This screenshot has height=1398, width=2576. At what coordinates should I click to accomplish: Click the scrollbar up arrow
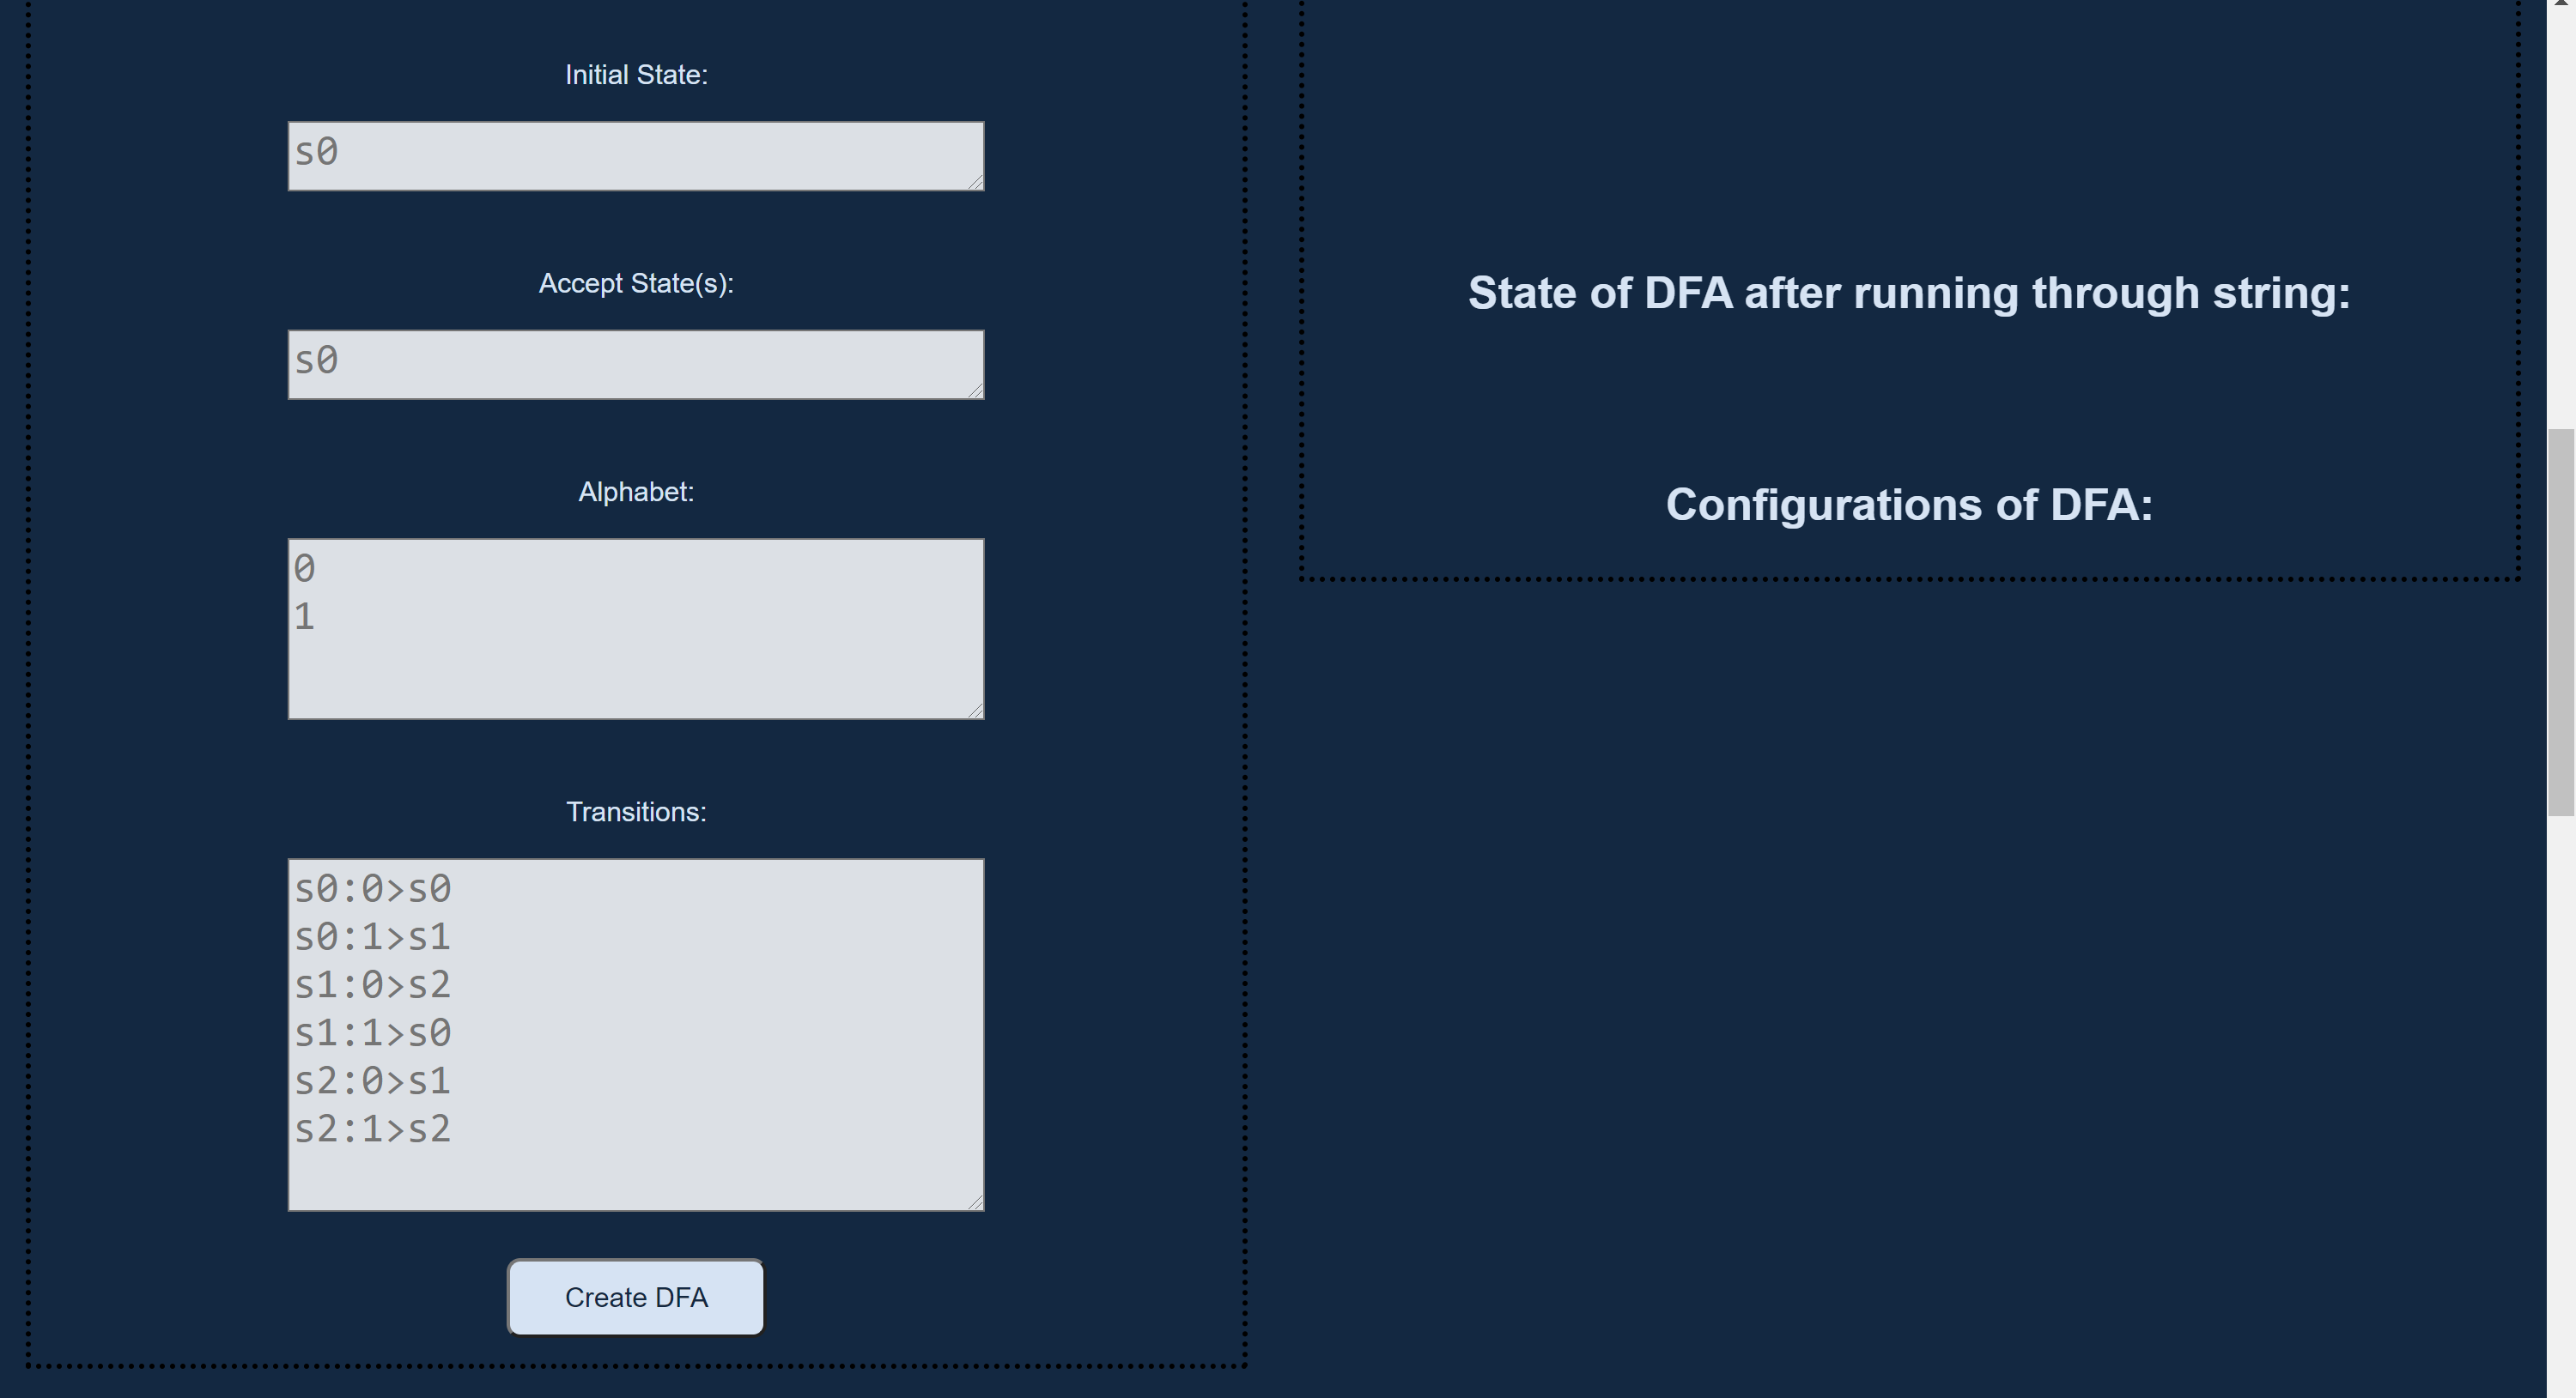point(2561,4)
